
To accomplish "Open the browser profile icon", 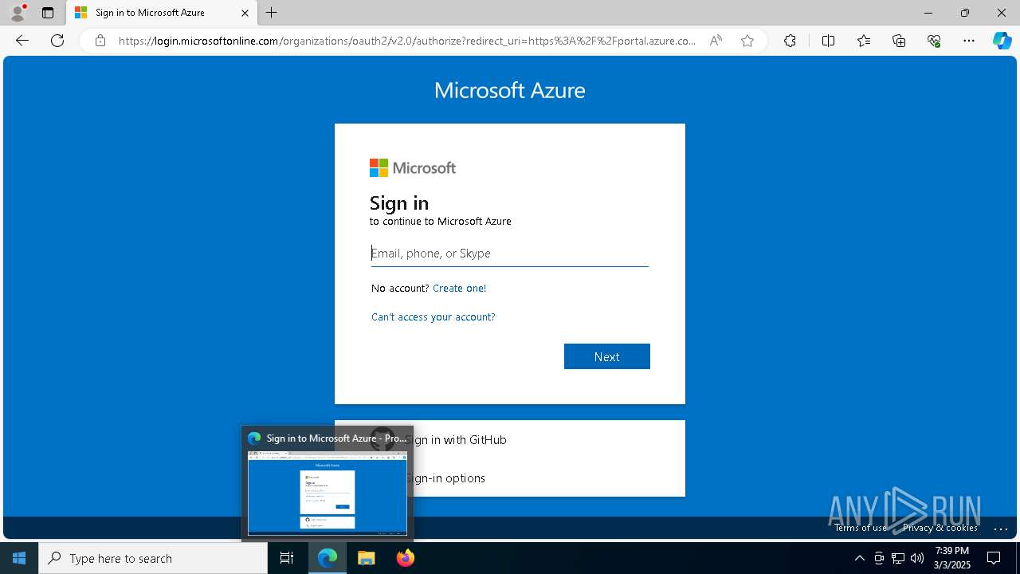I will pos(18,13).
